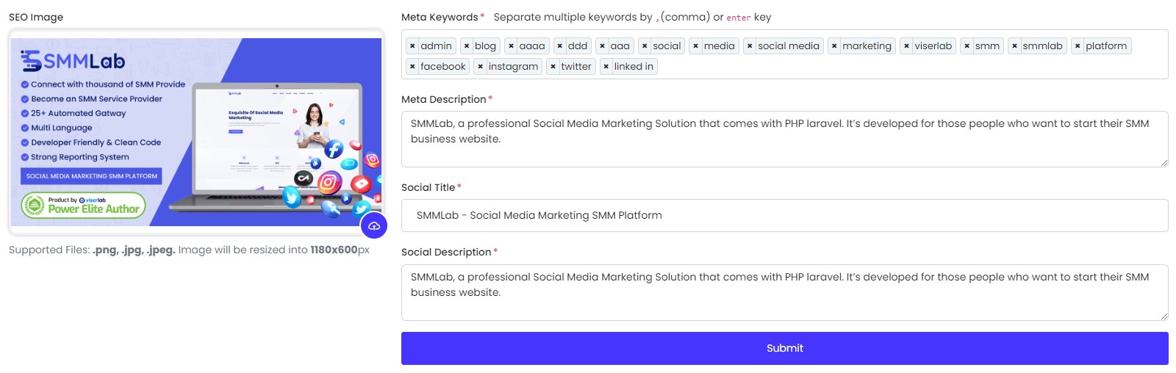Remove the 'admin' keyword tag
Viewport: 1176px width, 373px height.
click(x=412, y=46)
